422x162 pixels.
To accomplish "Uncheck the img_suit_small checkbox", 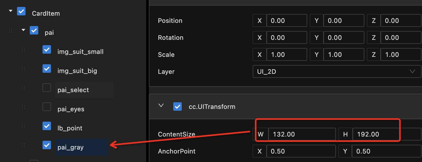I will click(47, 49).
